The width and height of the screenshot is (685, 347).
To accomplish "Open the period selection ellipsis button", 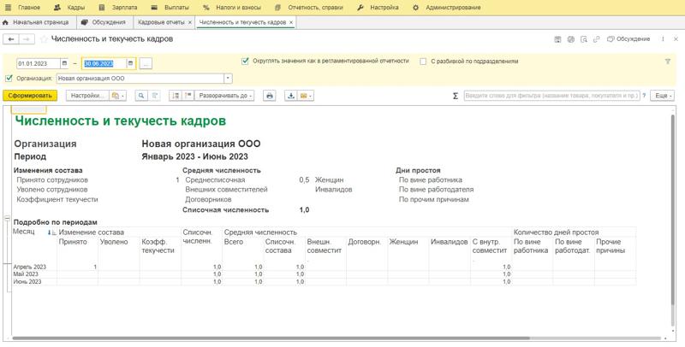I will coord(146,63).
